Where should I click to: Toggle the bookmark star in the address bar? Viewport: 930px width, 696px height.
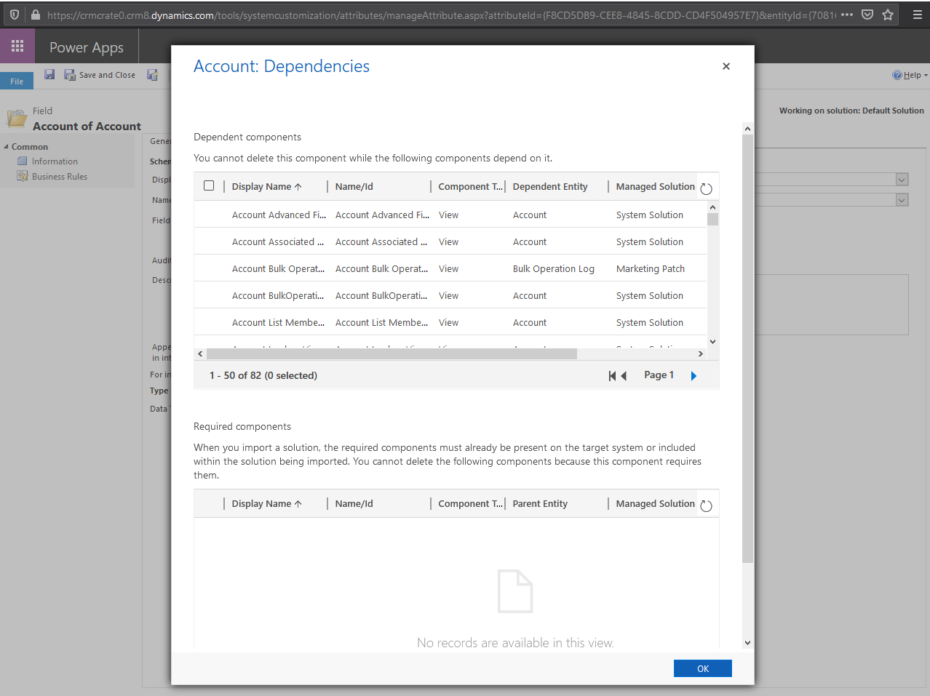click(888, 14)
